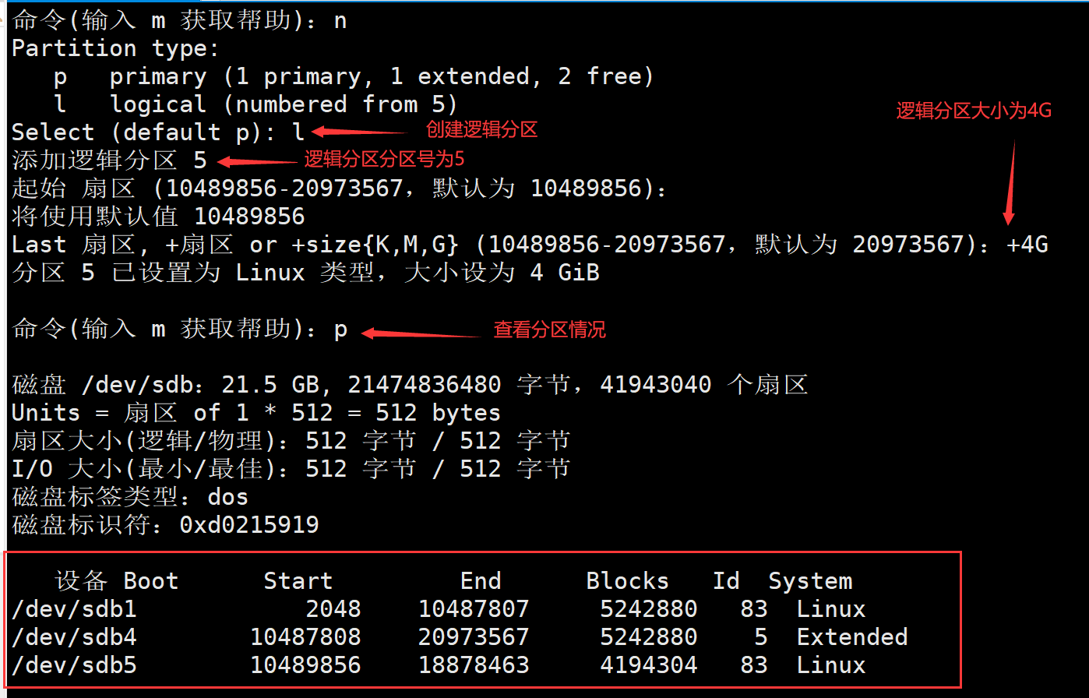This screenshot has width=1089, height=698.
Task: Click the "Boot" column header
Action: [x=151, y=581]
